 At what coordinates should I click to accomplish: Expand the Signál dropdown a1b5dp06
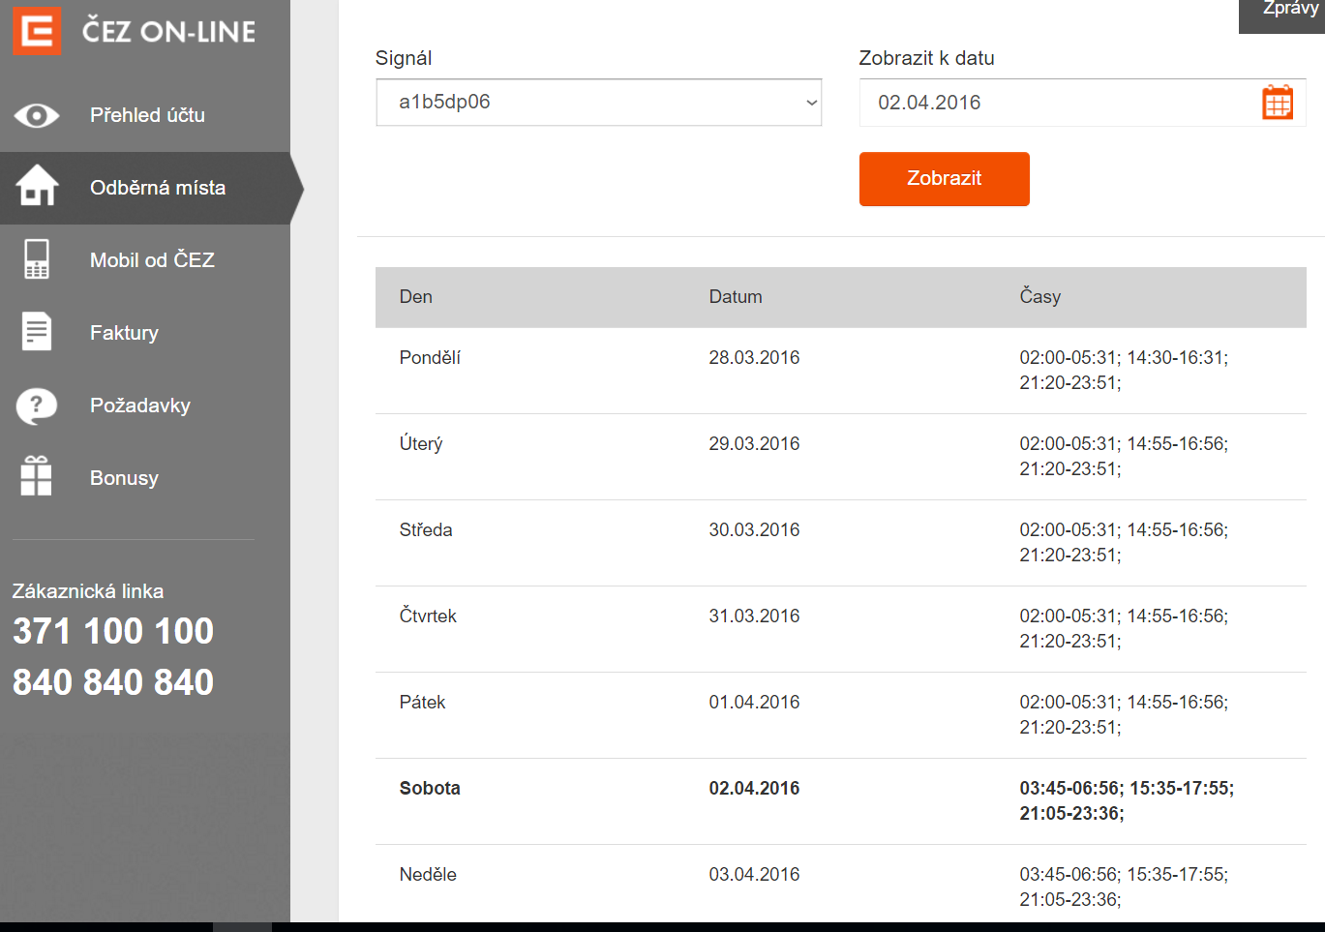(x=598, y=103)
